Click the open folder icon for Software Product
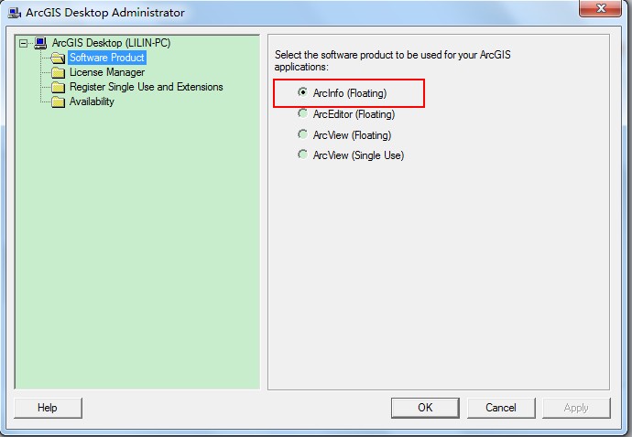This screenshot has height=437, width=632. coord(58,58)
